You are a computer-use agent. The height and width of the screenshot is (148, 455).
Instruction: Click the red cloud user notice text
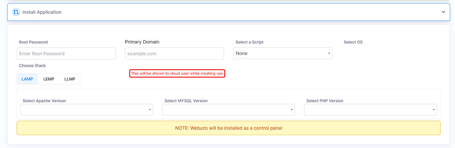tap(177, 74)
